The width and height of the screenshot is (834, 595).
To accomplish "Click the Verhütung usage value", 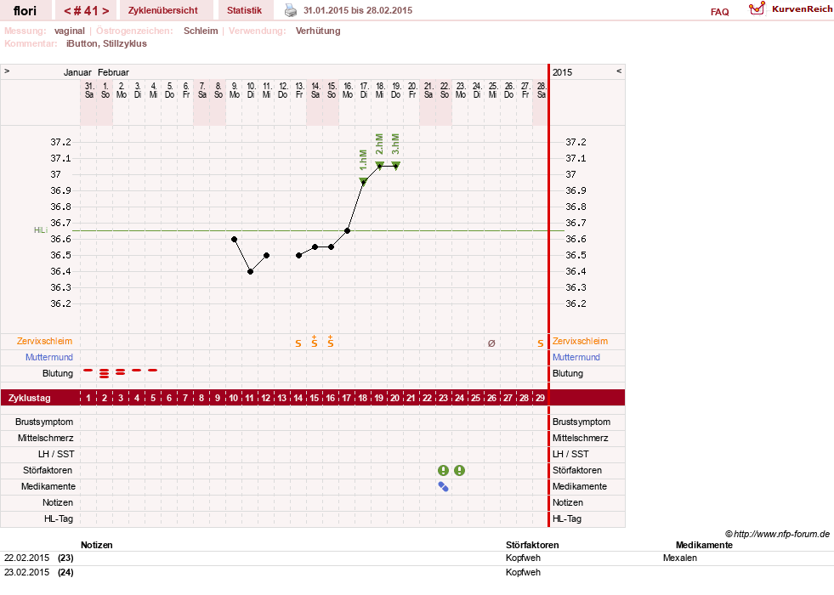I will (x=318, y=31).
